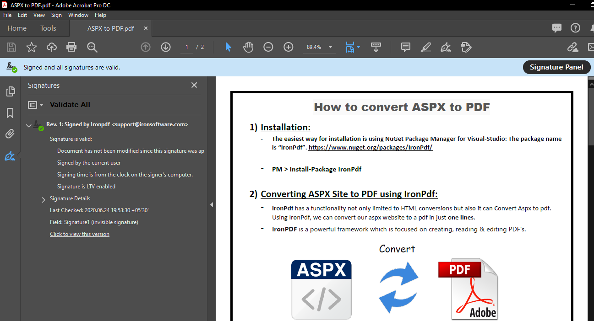Open the Help question mark icon
Screen dimensions: 594x321
coord(575,28)
